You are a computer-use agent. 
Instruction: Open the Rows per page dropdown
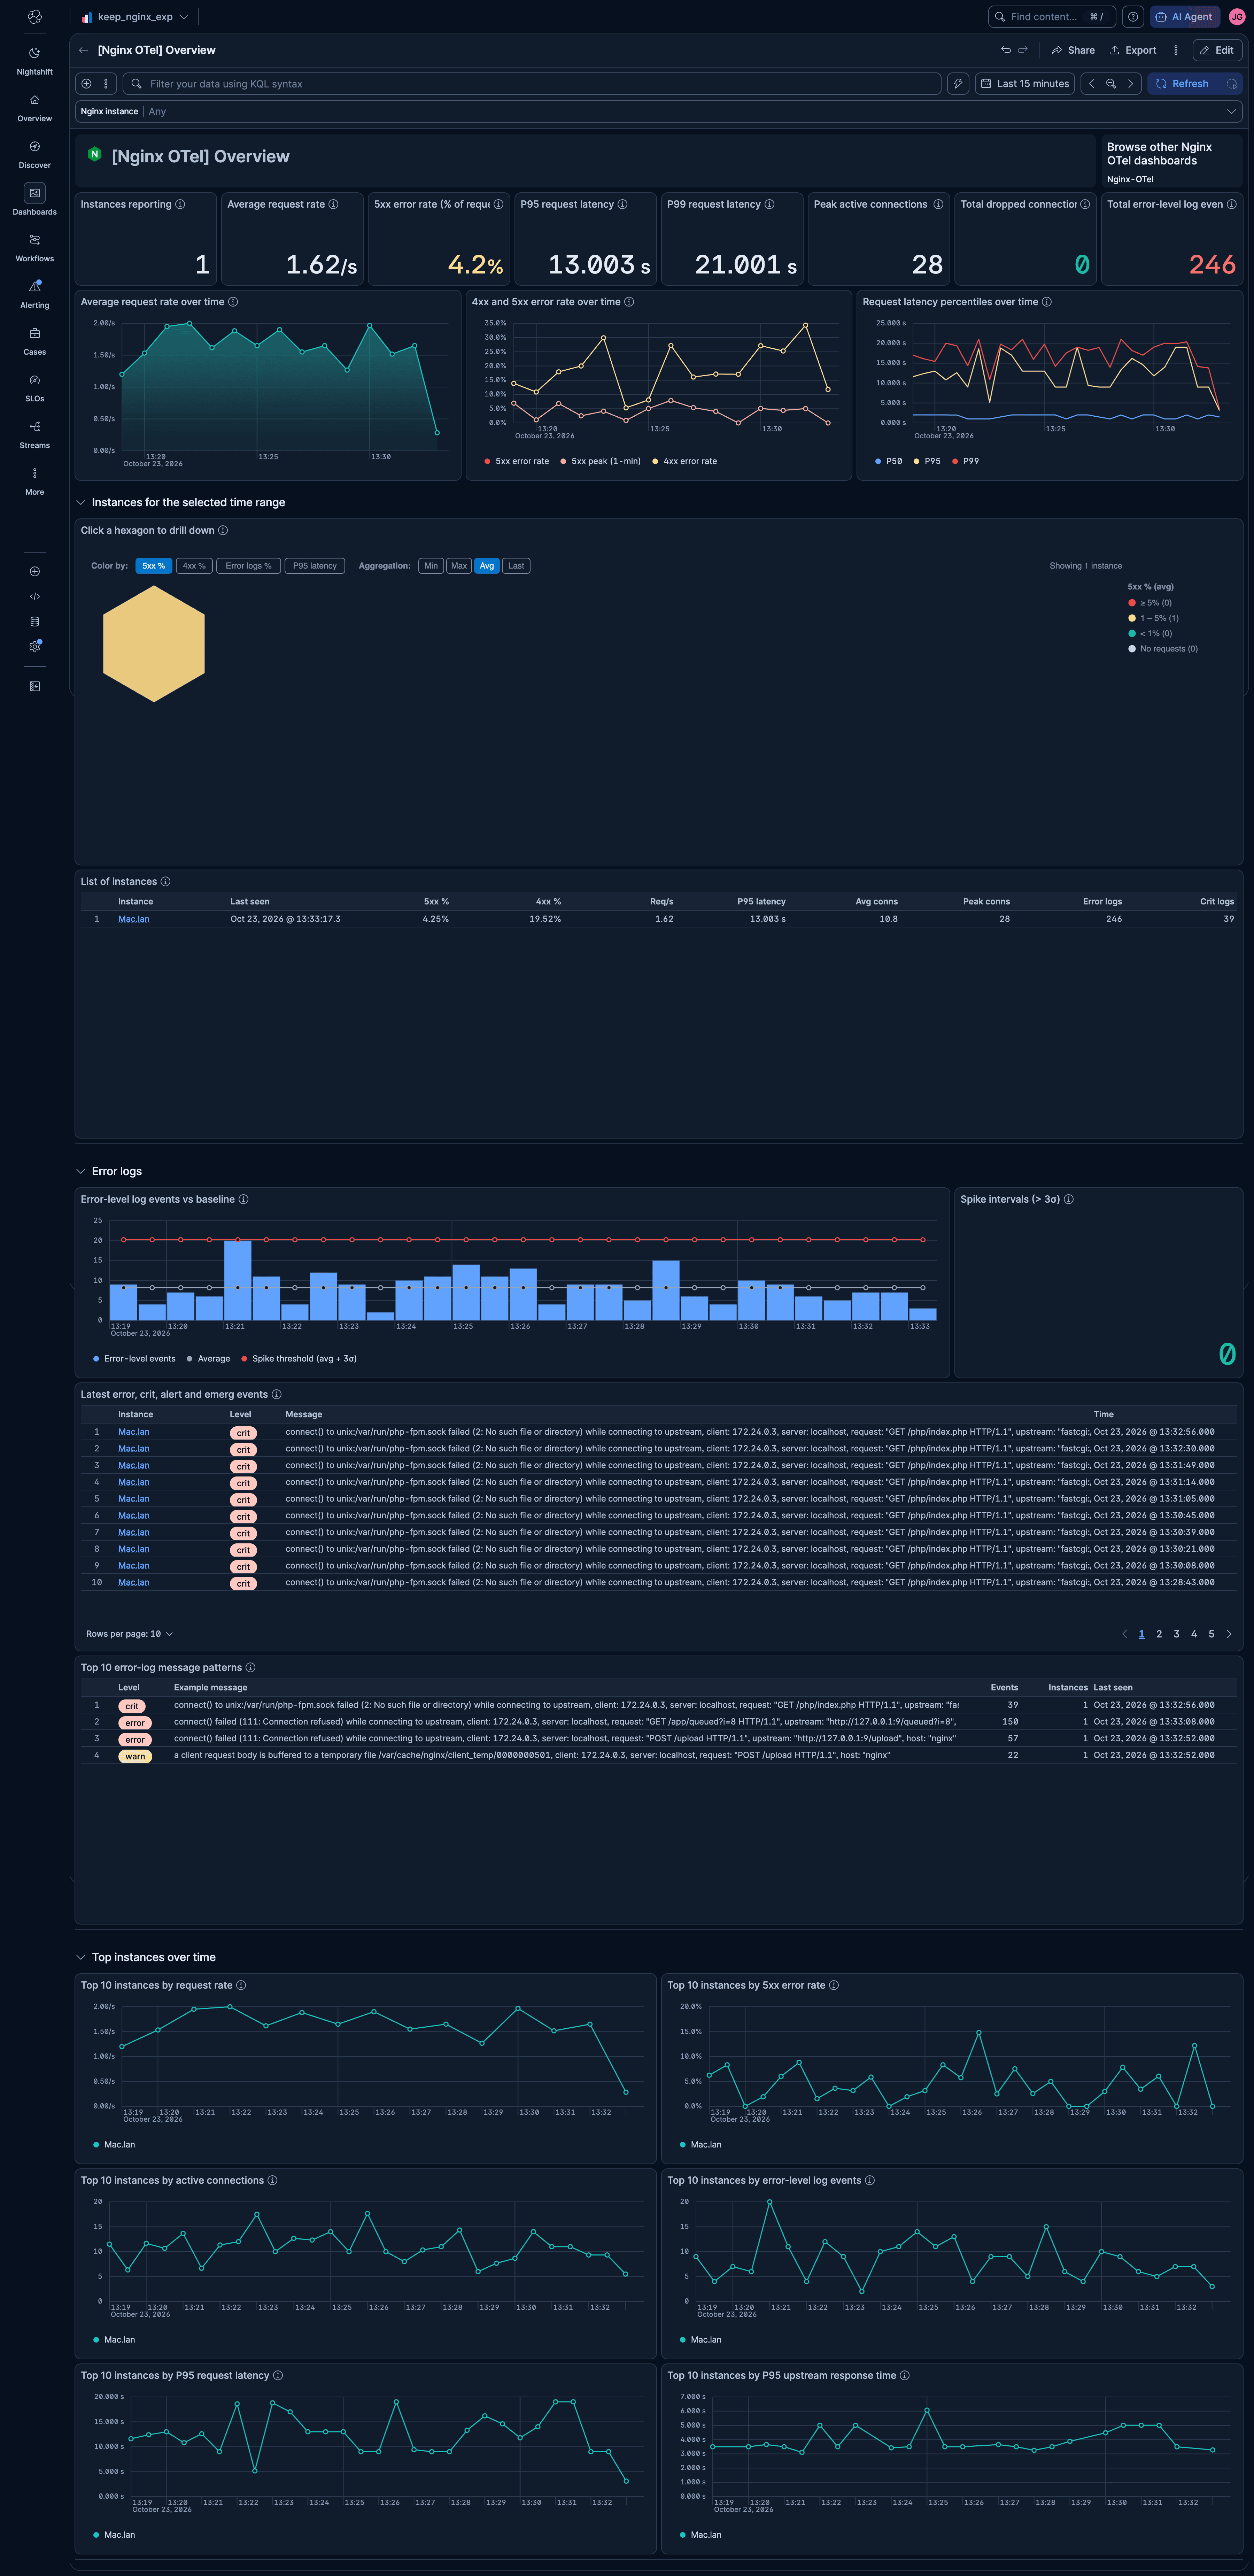pyautogui.click(x=130, y=1634)
